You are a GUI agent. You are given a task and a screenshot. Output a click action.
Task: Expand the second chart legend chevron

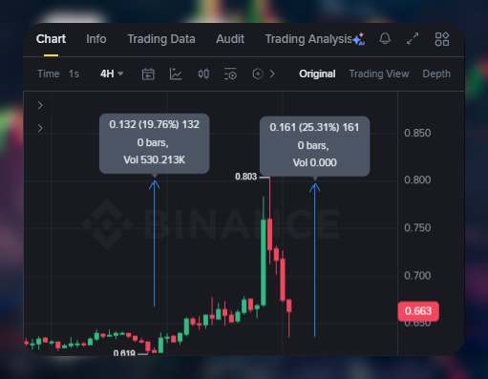[x=40, y=128]
